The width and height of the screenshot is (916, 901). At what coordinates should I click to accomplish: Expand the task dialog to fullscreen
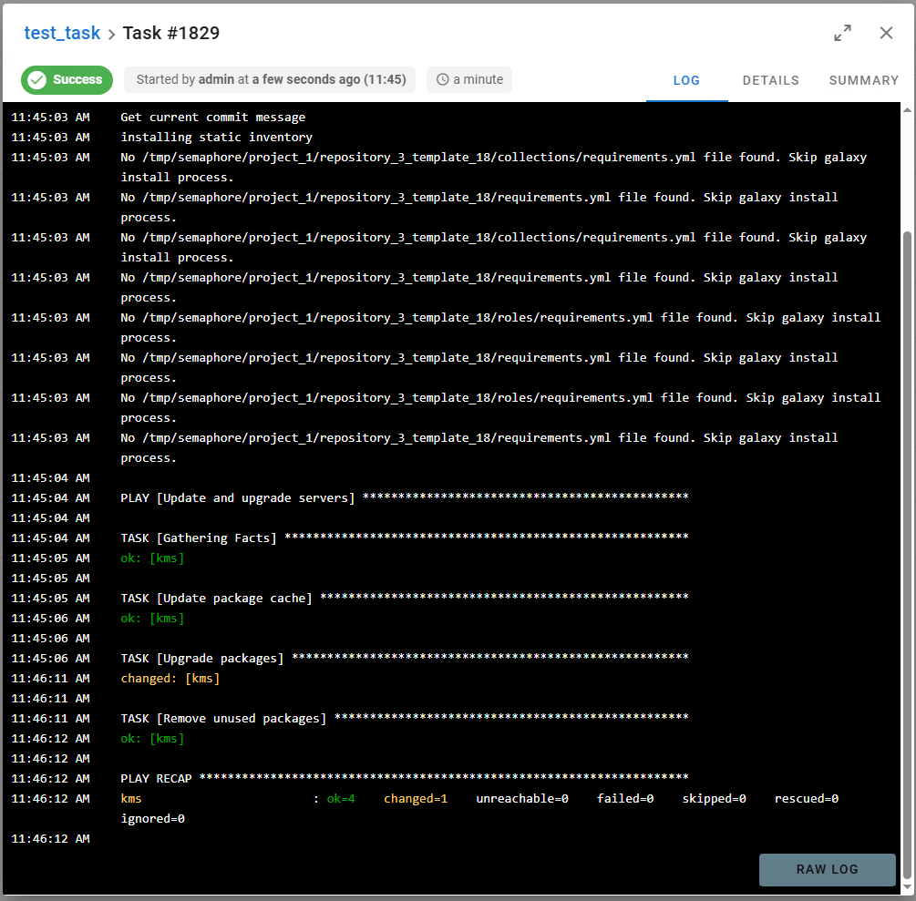click(x=843, y=34)
